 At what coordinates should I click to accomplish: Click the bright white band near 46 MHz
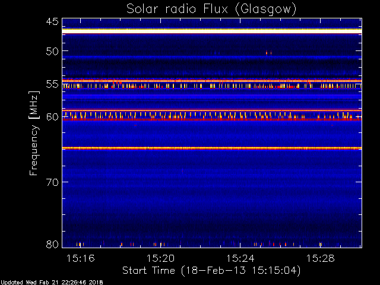212,31
